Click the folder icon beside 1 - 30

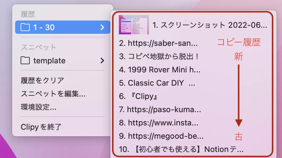click(25, 27)
